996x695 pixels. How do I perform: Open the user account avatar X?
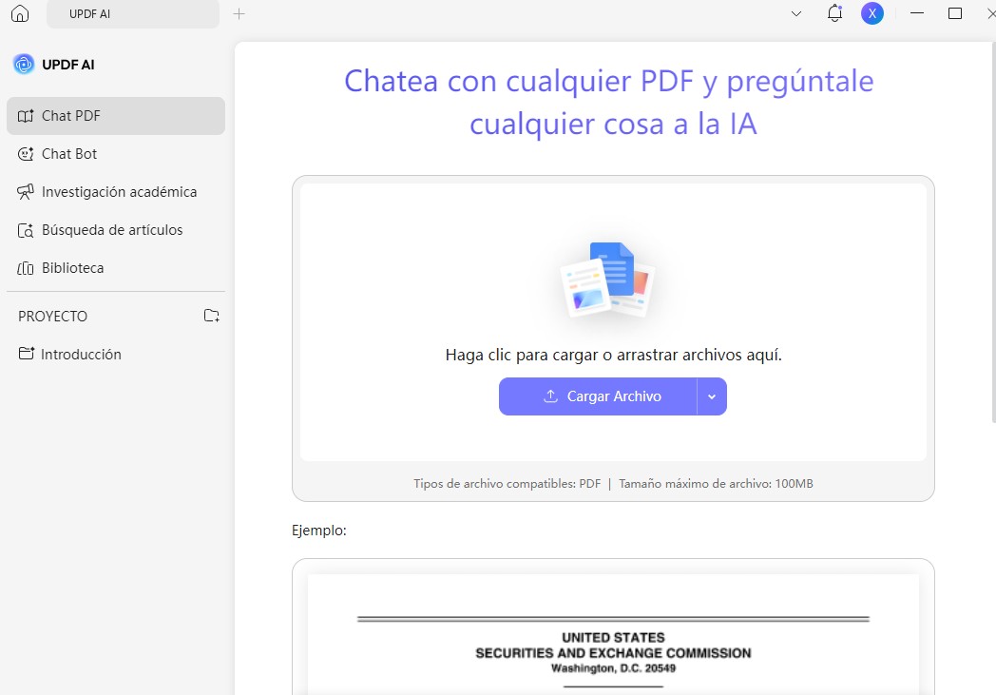click(x=872, y=13)
